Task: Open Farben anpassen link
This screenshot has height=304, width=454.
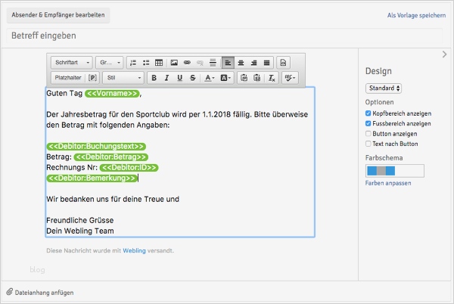Action: (x=388, y=183)
